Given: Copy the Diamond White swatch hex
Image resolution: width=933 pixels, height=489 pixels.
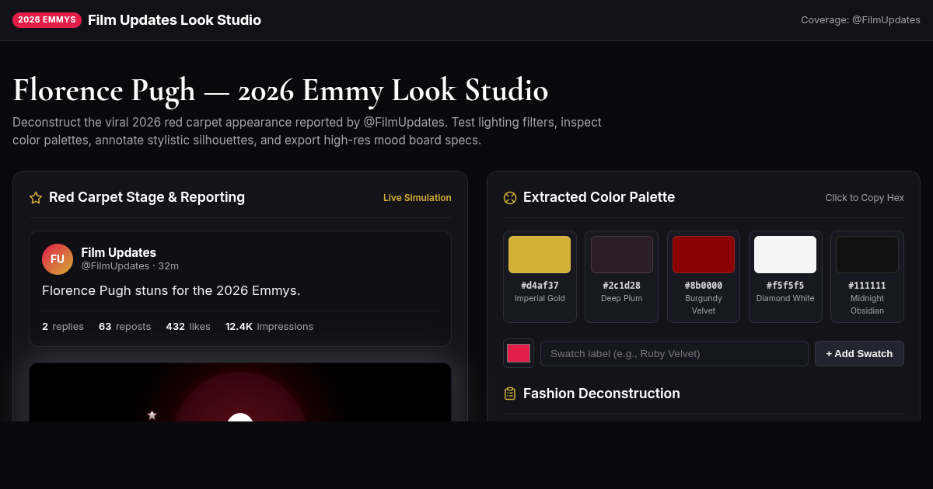Looking at the screenshot, I should pyautogui.click(x=785, y=276).
